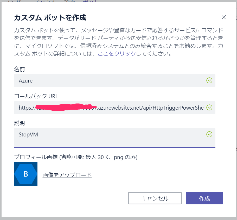Click the blue "B" bot profile icon

(25, 174)
